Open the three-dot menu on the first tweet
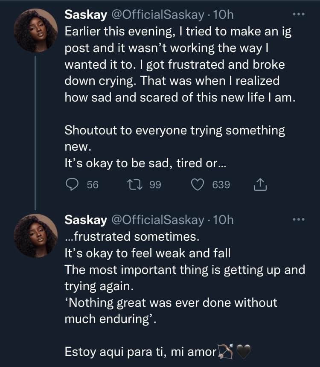The image size is (320, 367). [x=298, y=15]
